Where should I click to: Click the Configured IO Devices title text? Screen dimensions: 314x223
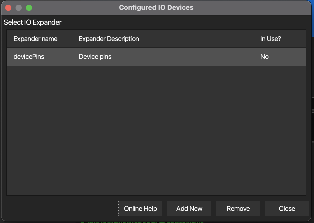(156, 7)
